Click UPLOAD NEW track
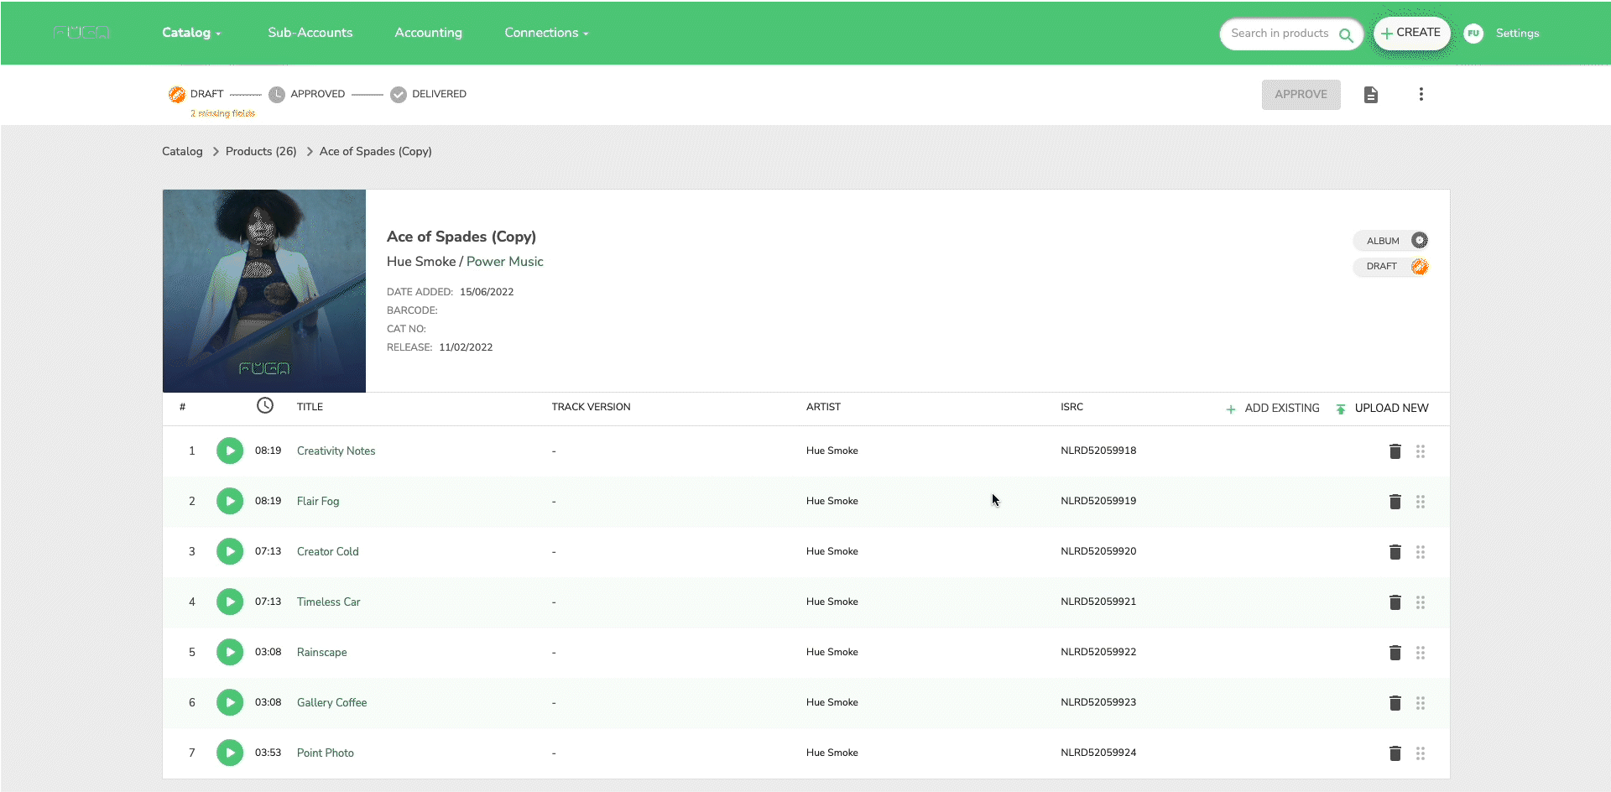The image size is (1611, 792). [1382, 408]
